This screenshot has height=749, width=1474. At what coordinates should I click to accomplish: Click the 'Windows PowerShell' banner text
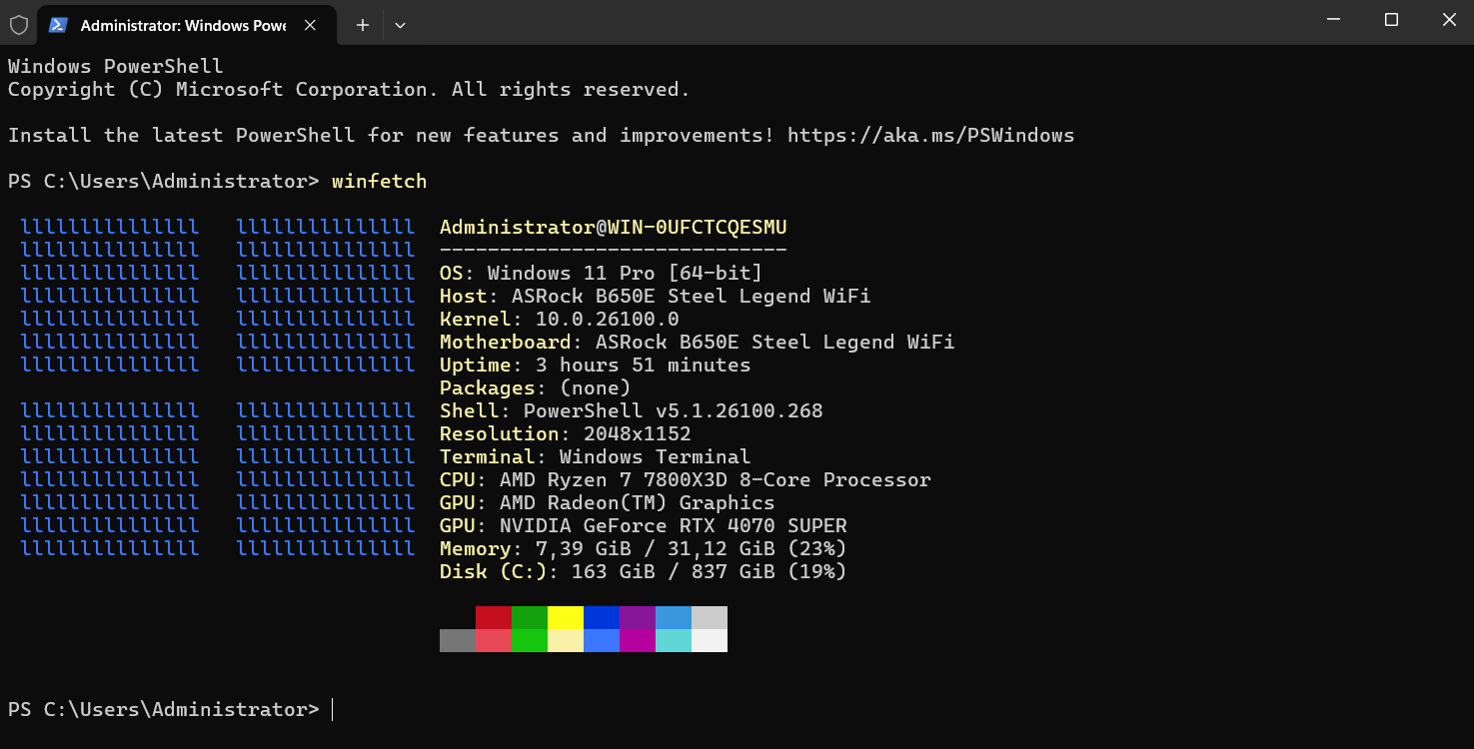115,66
